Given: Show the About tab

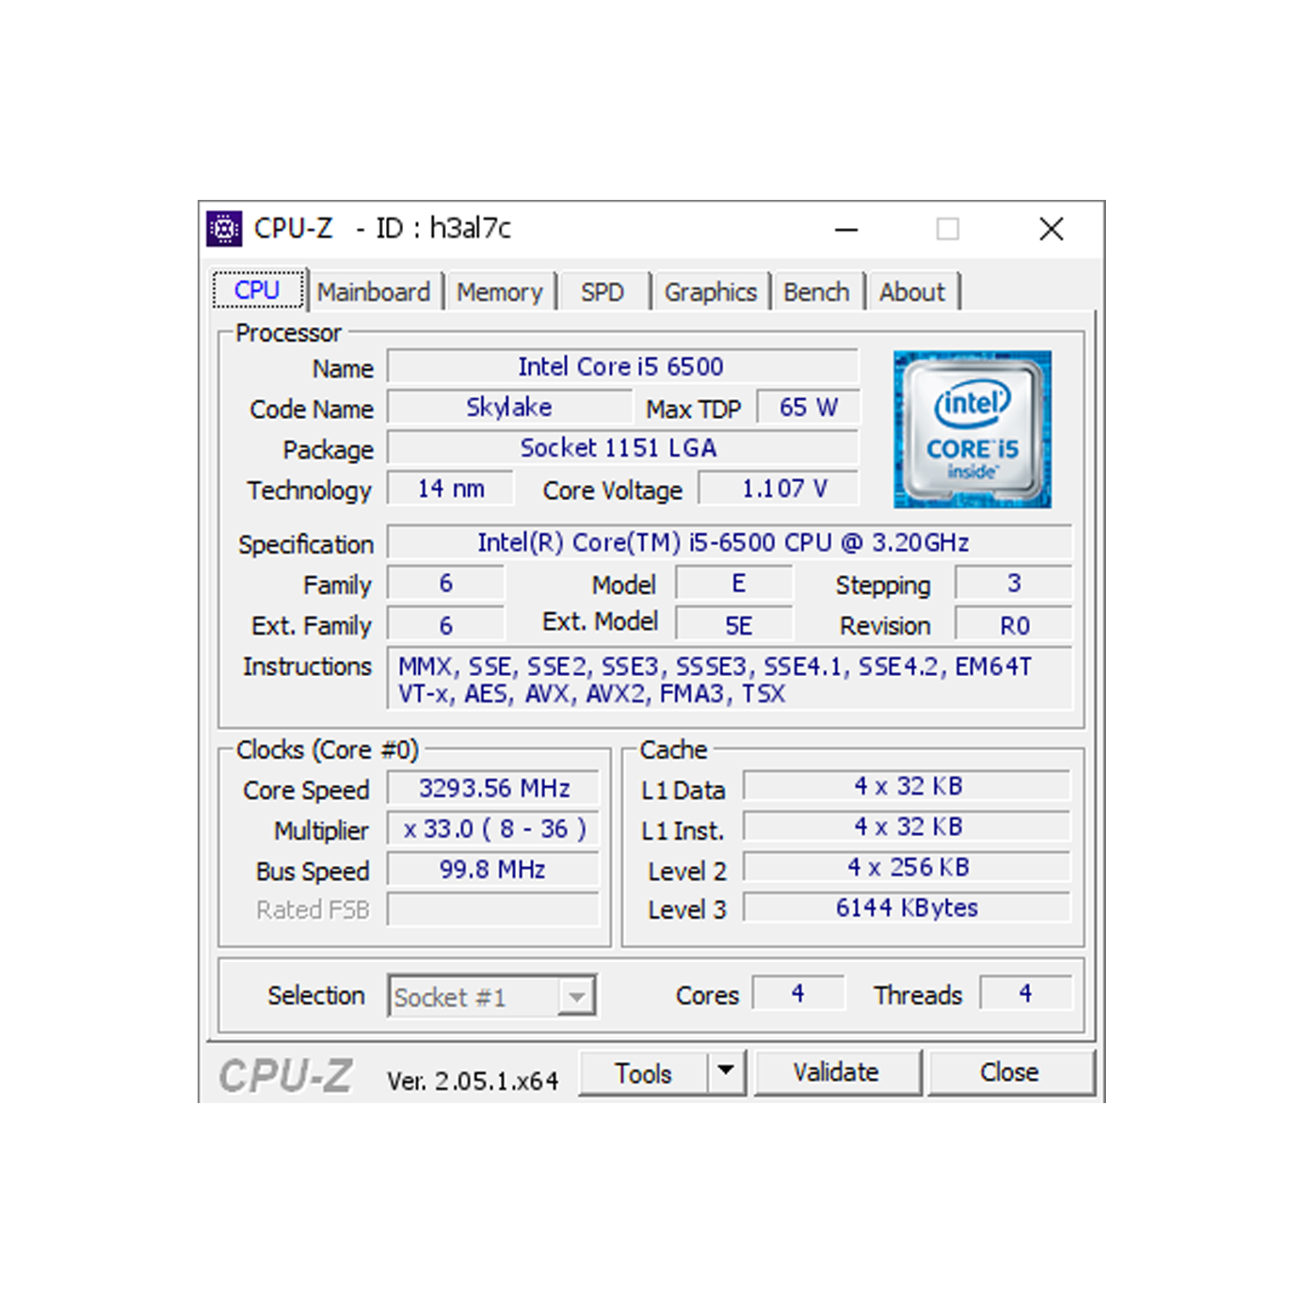Looking at the screenshot, I should tap(912, 292).
